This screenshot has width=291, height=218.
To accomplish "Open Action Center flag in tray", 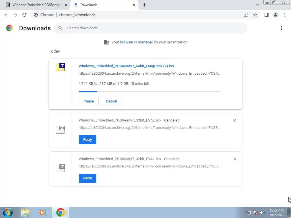I will point(255,213).
